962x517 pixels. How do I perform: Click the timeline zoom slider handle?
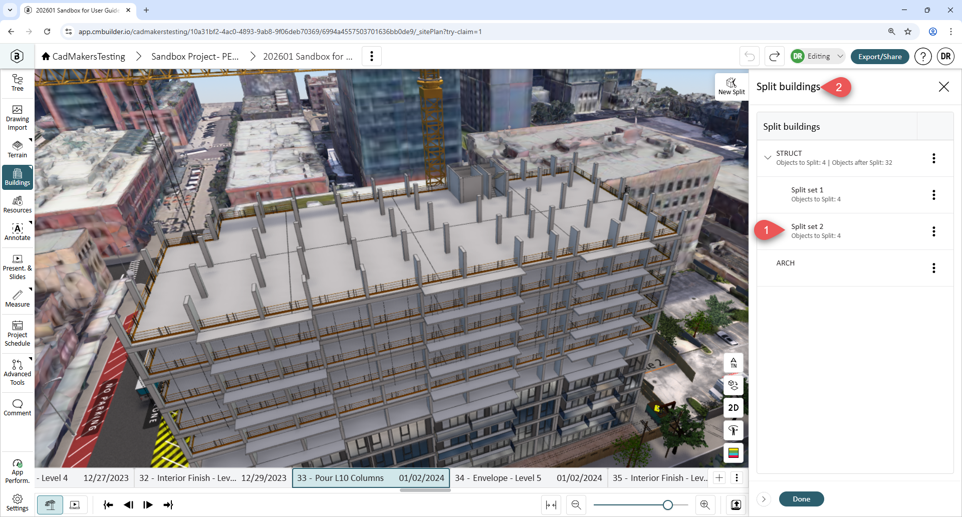667,505
